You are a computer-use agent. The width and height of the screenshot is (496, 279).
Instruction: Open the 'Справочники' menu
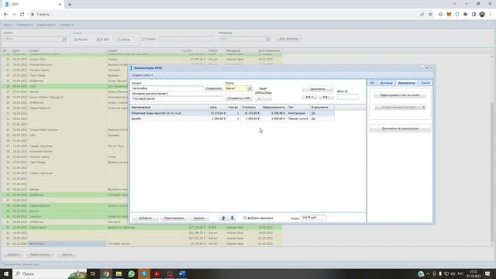click(46, 25)
